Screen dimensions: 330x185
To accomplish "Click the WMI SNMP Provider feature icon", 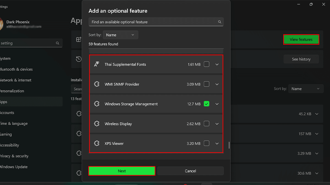I will (97, 84).
